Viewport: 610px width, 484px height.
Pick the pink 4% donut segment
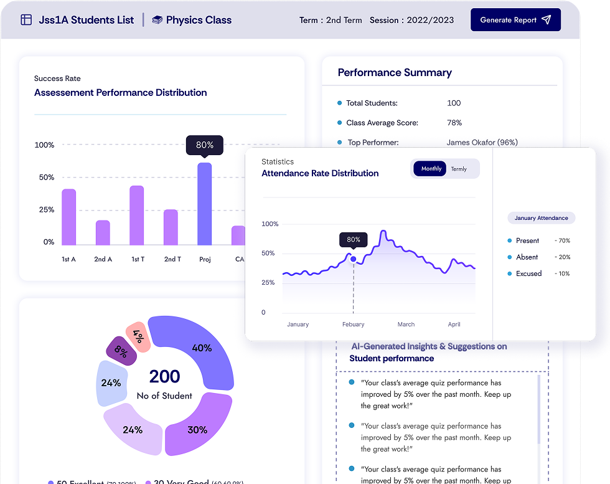point(137,336)
